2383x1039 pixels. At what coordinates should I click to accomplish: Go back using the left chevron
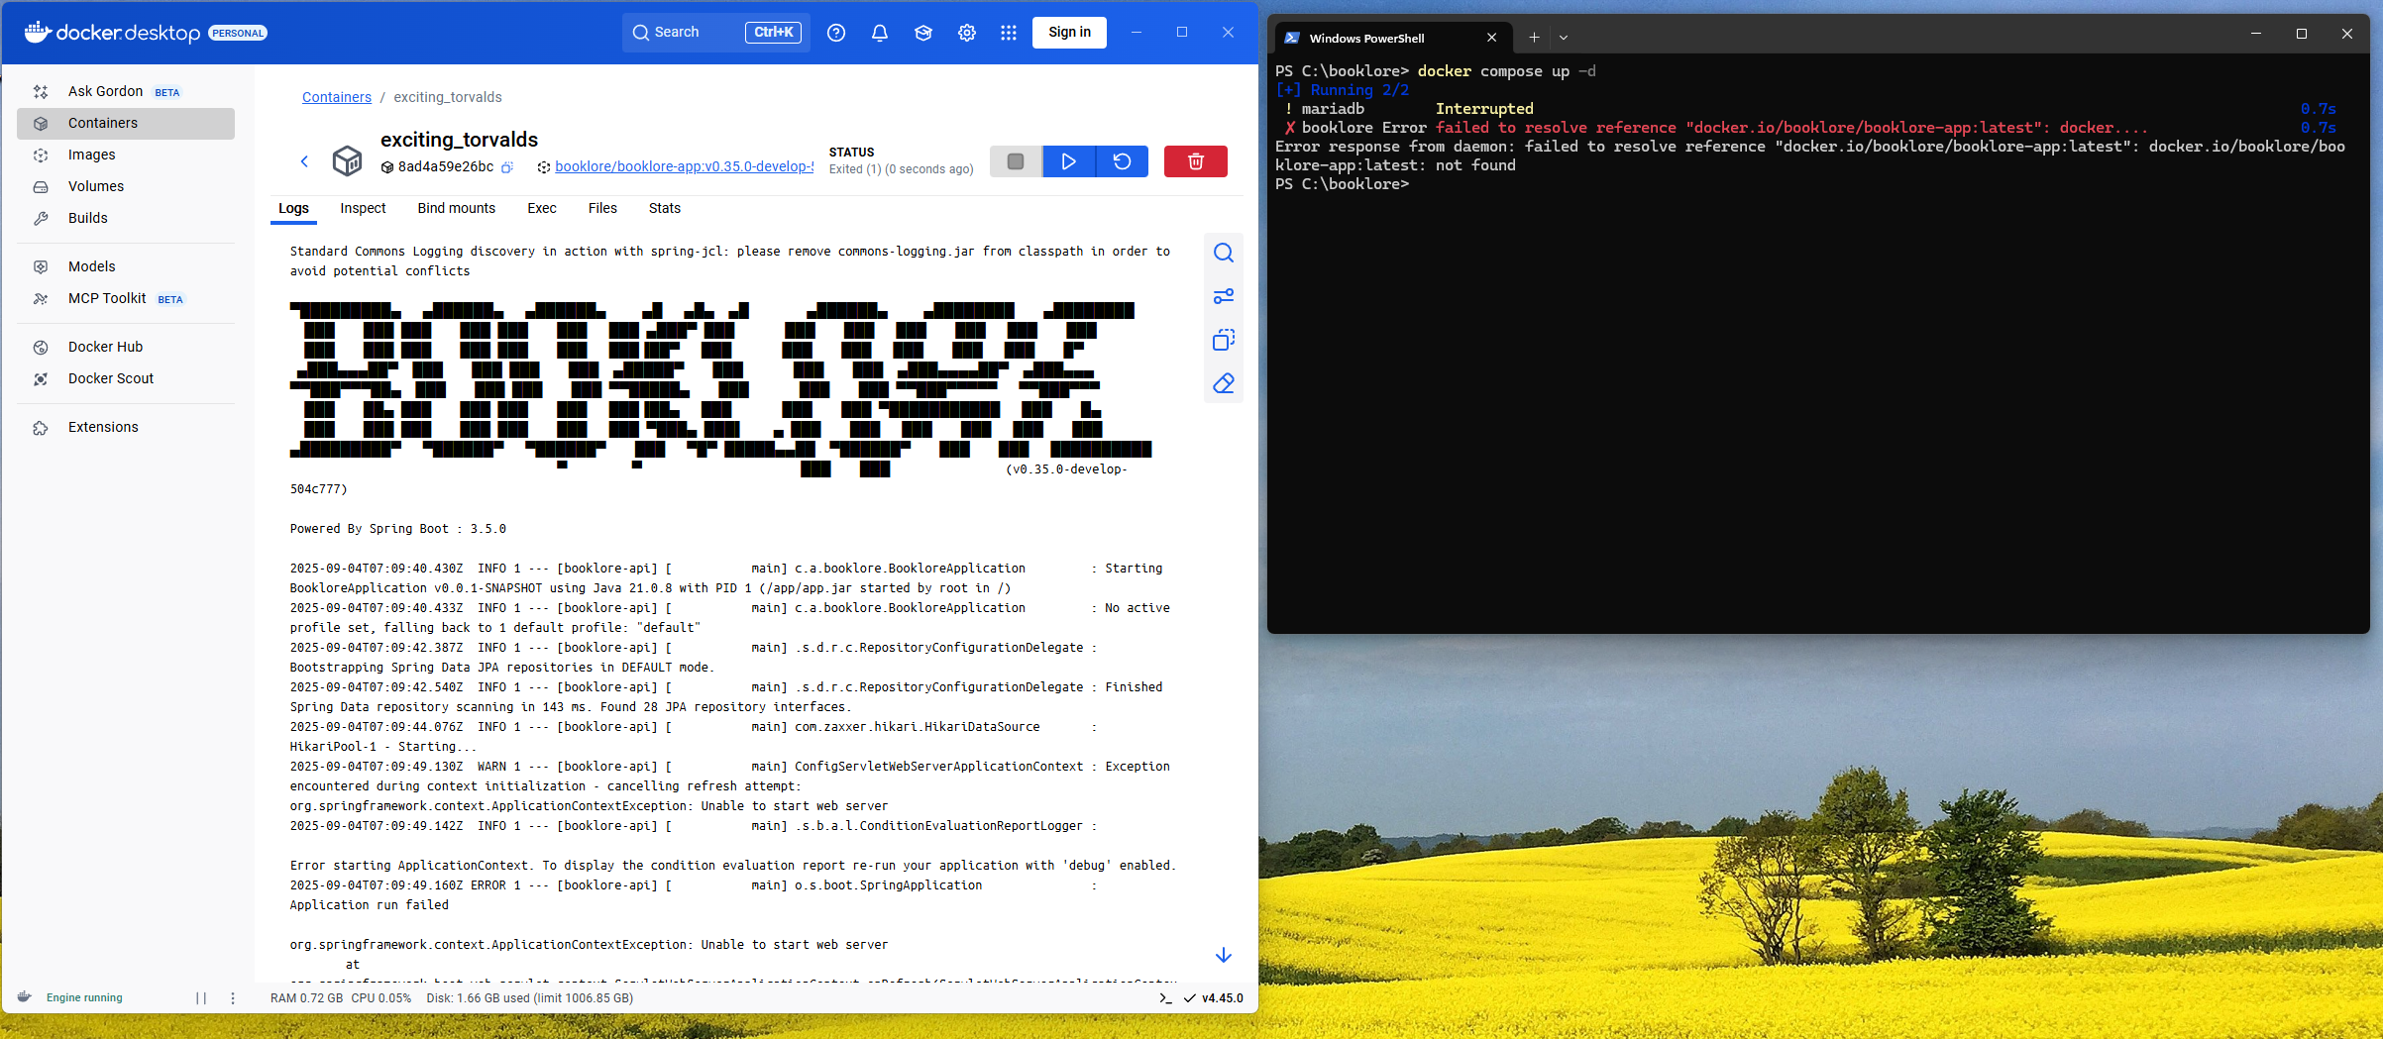pos(305,161)
